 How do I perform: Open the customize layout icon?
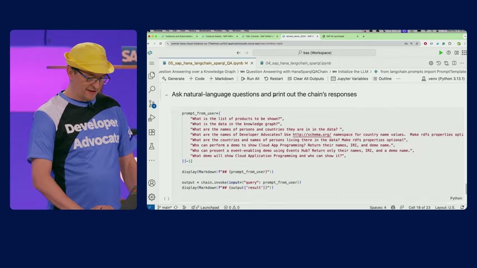(457, 52)
